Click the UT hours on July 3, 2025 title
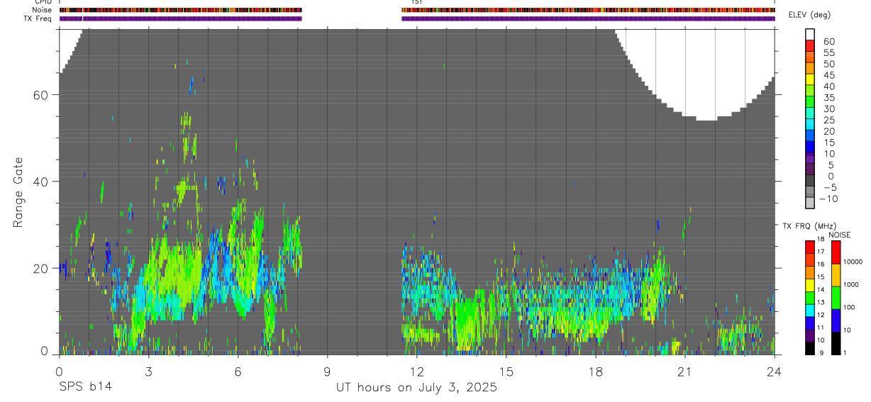The image size is (871, 402). [x=416, y=388]
